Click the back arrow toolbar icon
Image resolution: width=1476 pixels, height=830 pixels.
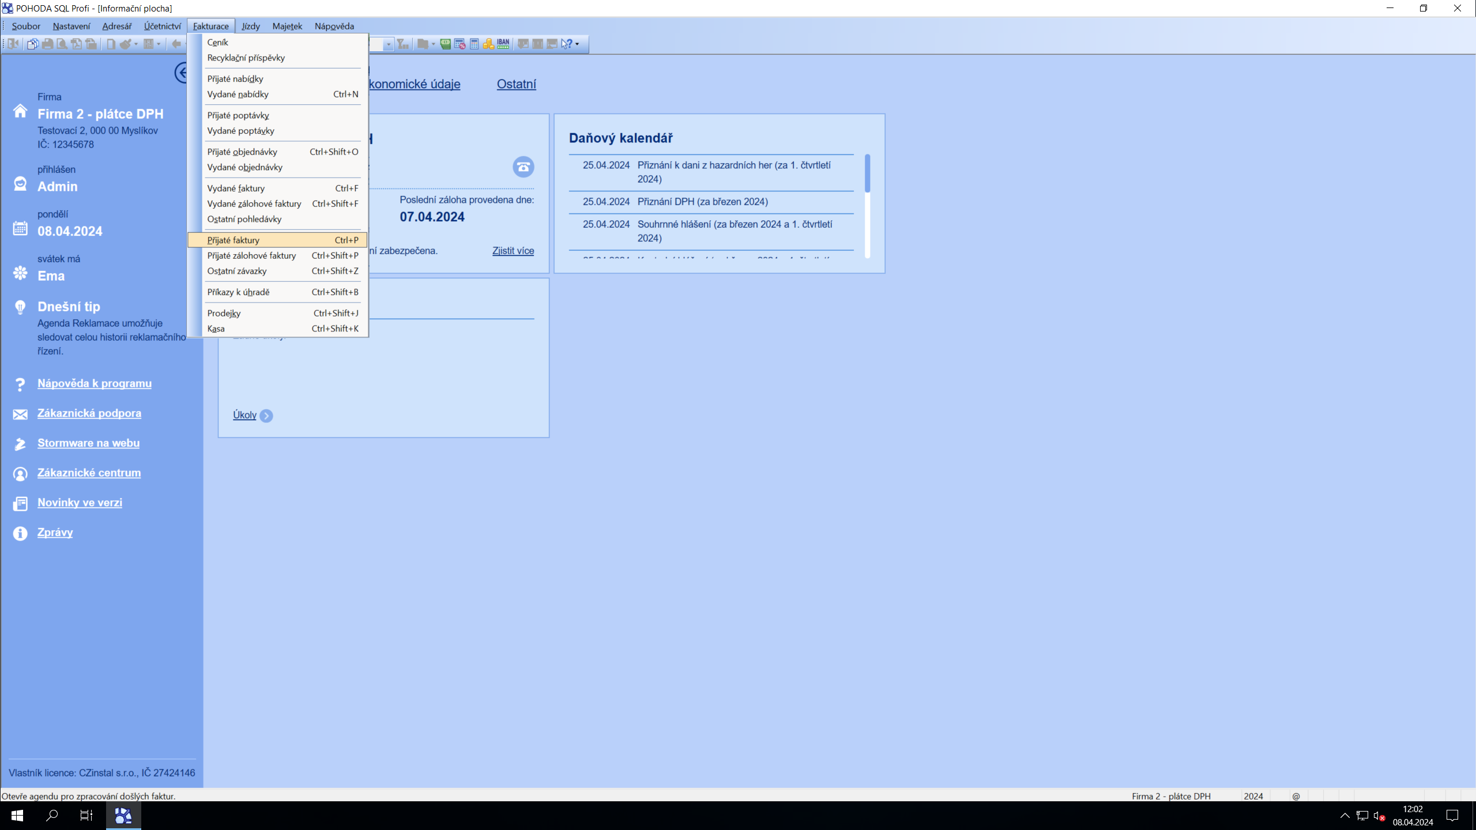[176, 44]
